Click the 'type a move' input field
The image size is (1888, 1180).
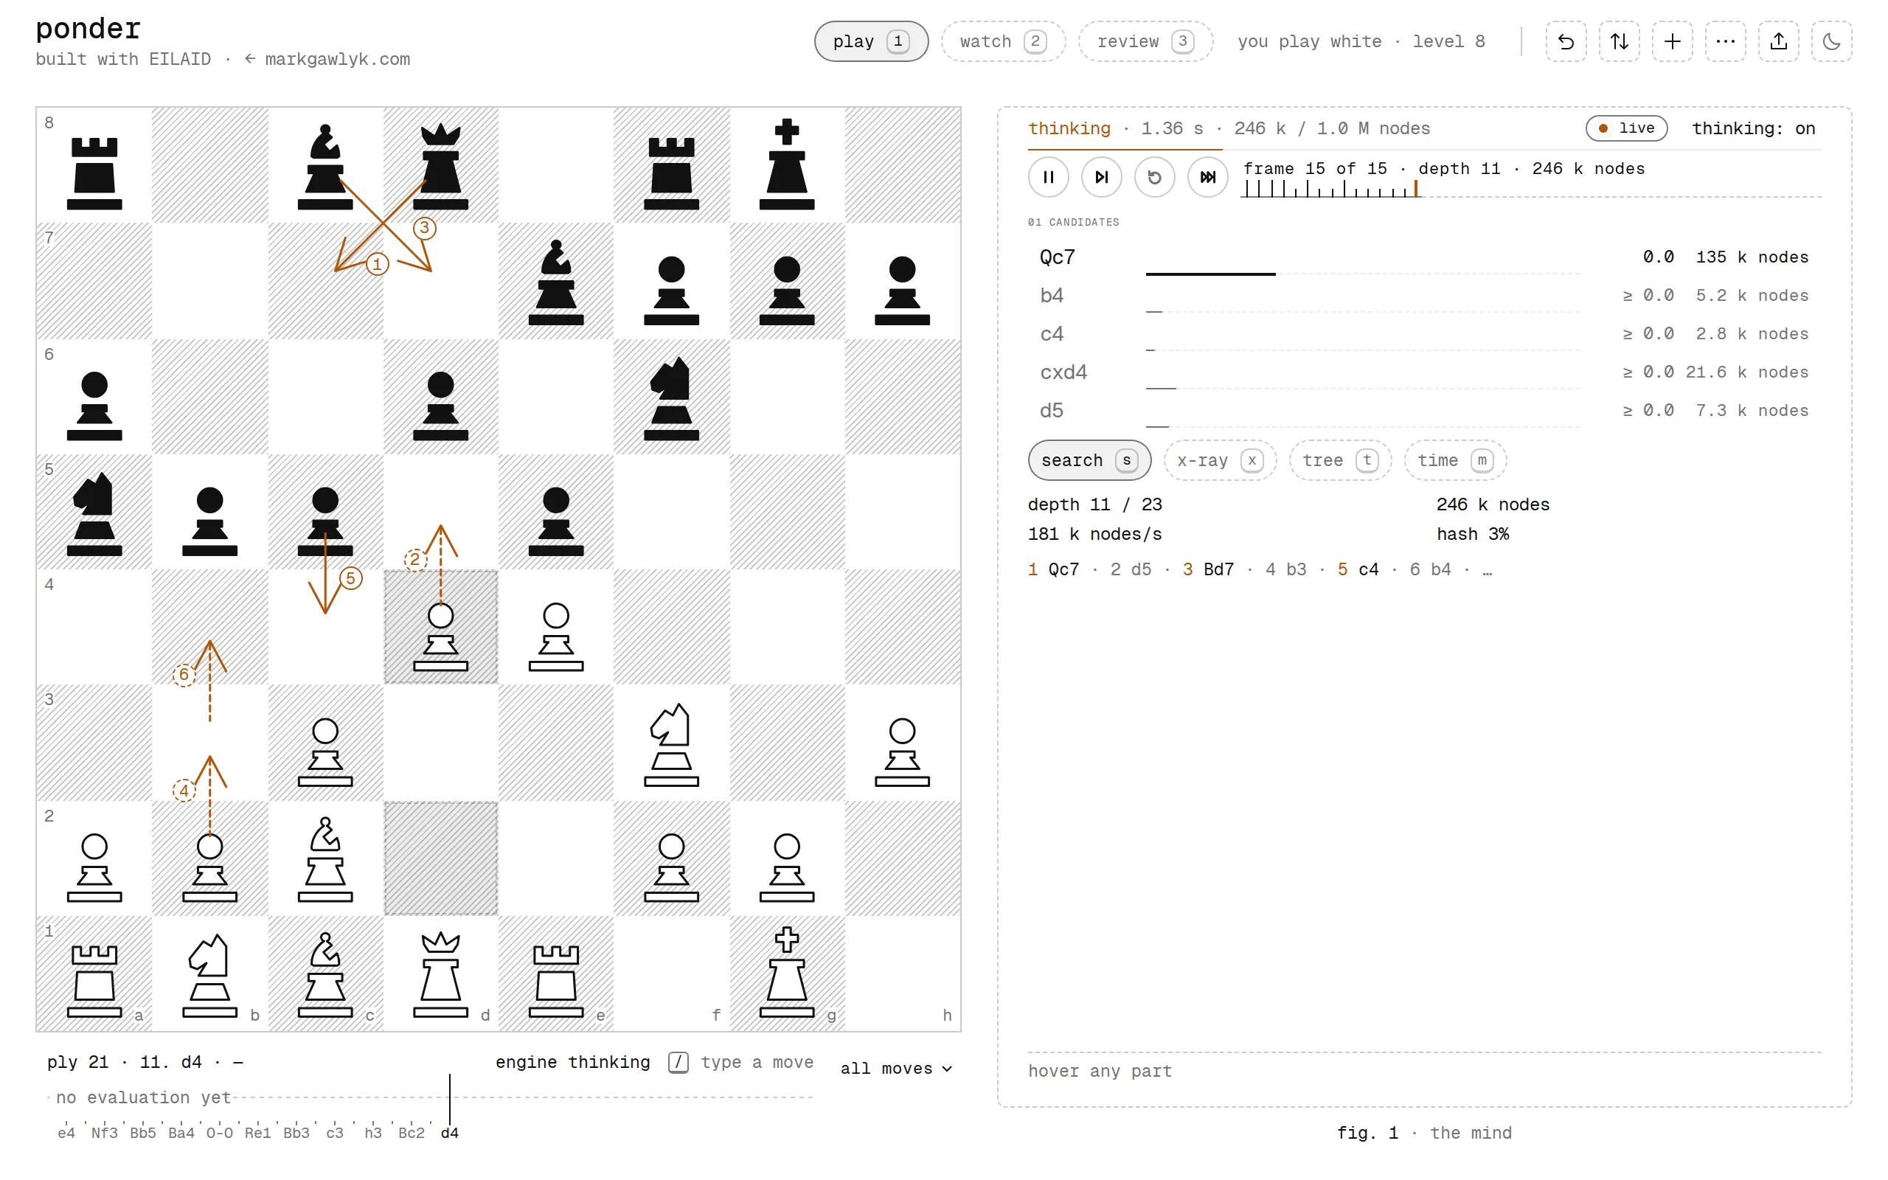(x=756, y=1062)
